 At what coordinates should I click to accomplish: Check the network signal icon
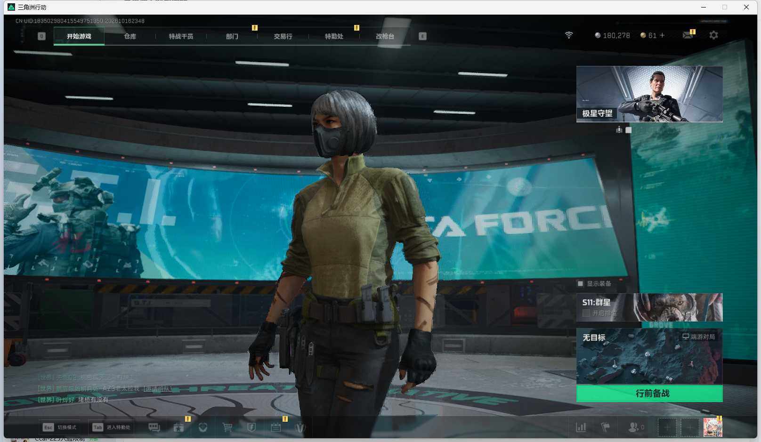pos(569,35)
